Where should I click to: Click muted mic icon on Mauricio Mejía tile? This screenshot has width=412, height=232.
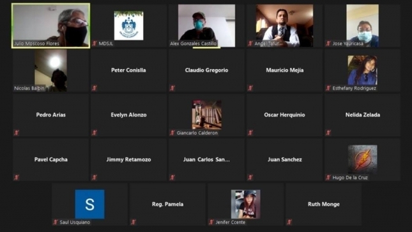tap(250, 88)
